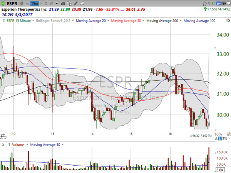Click the Bollinger Bands 20 2 label
Image resolution: width=231 pixels, height=173 pixels.
[x=54, y=21]
